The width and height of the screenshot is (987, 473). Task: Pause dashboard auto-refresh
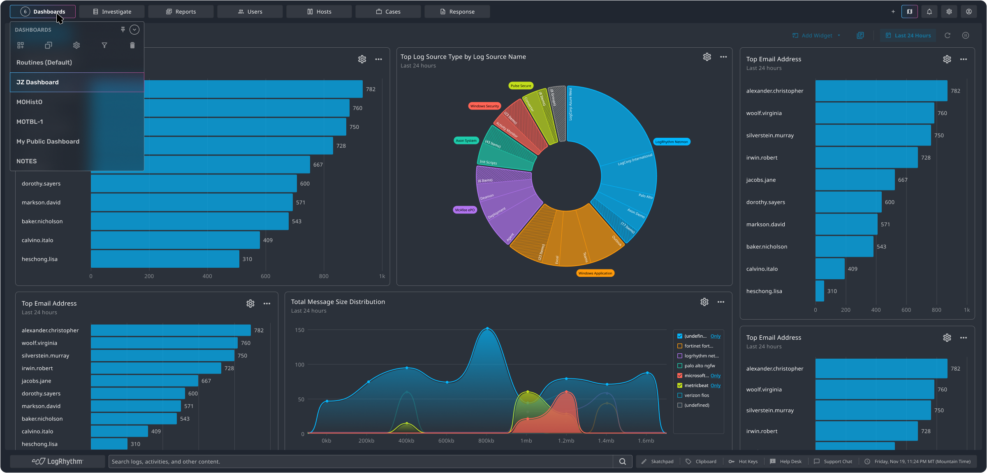[966, 35]
